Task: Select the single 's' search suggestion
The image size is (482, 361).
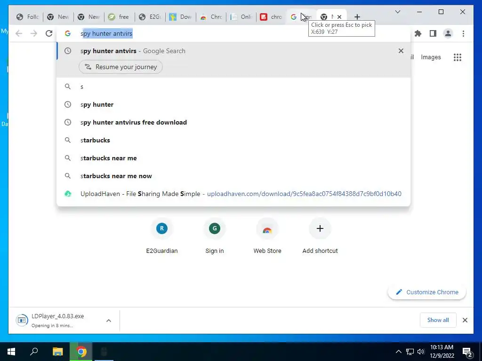Action: pos(233,86)
